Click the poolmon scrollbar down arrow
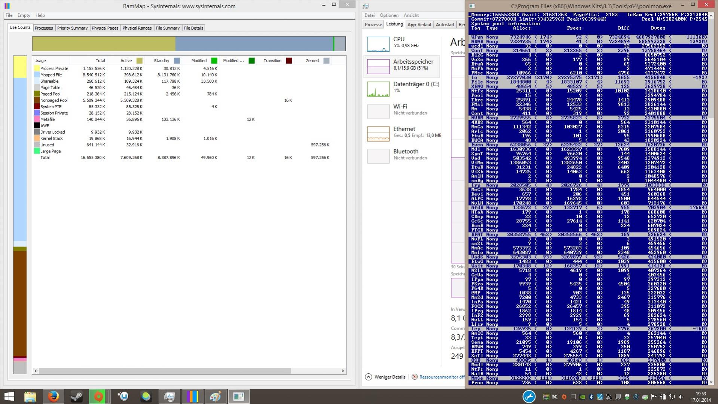This screenshot has height=404, width=718. click(711, 382)
